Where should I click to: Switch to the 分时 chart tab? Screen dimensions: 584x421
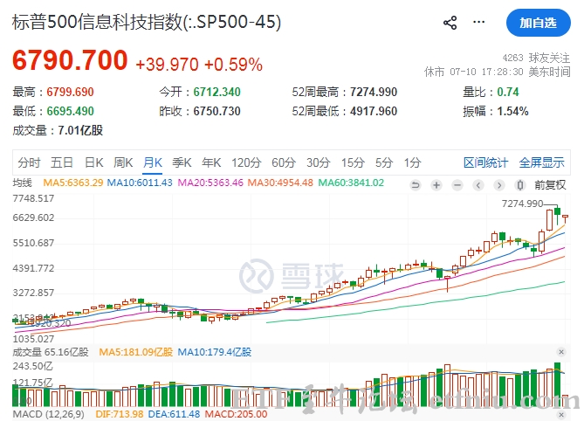(x=29, y=162)
